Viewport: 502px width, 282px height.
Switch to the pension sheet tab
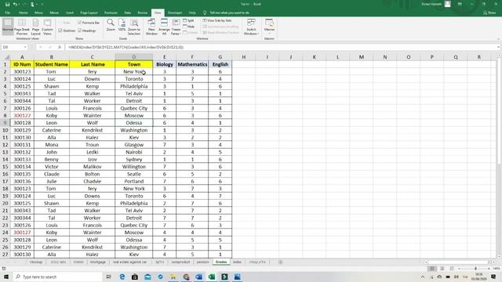(202, 262)
